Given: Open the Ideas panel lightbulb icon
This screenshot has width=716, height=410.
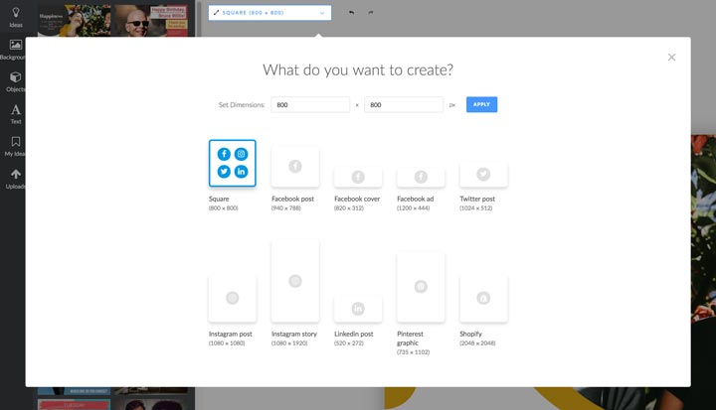Looking at the screenshot, I should [16, 12].
